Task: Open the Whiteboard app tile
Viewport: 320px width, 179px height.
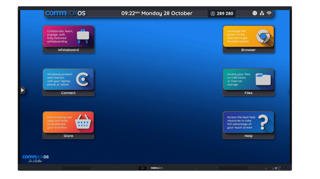Action: [x=68, y=40]
